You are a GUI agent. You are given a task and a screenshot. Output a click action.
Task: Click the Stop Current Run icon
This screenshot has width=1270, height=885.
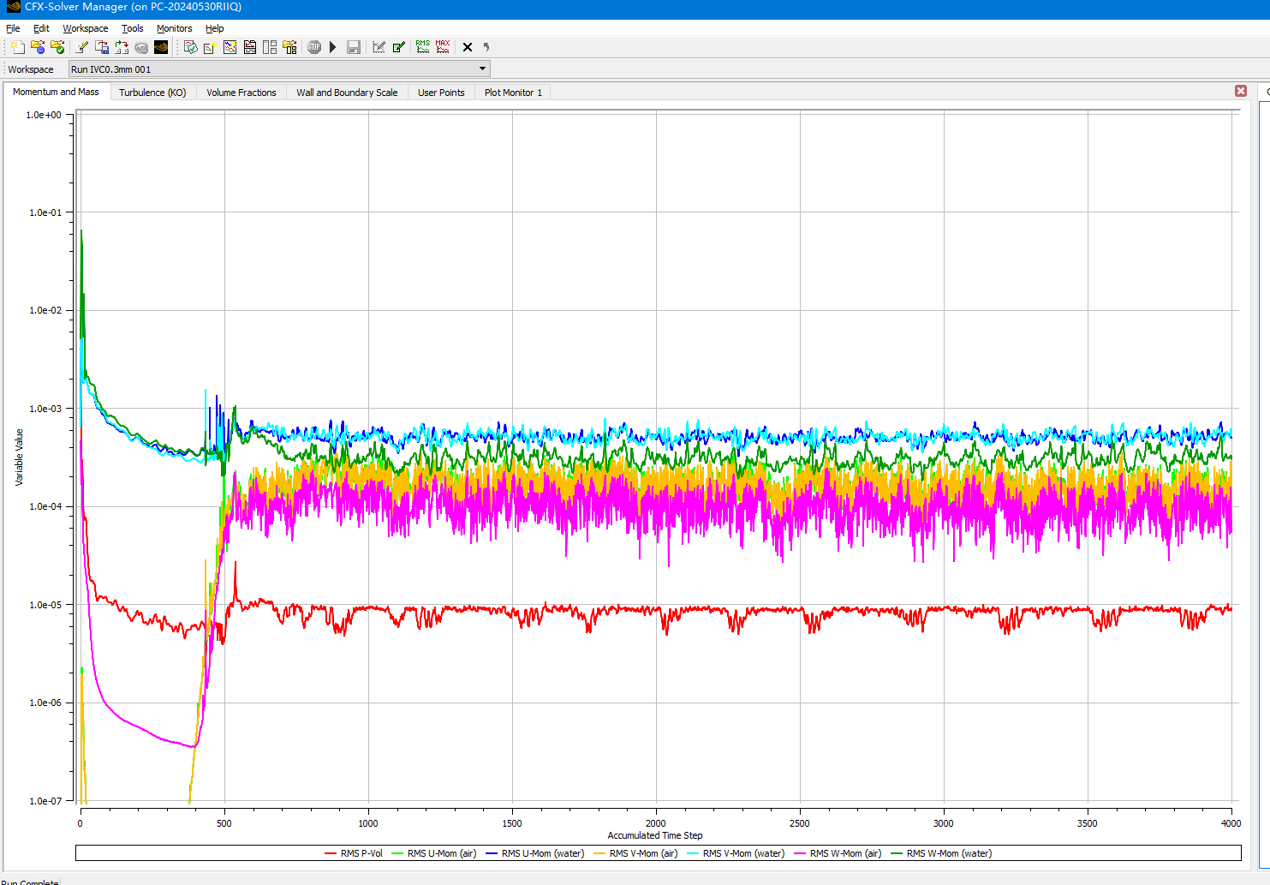[314, 47]
